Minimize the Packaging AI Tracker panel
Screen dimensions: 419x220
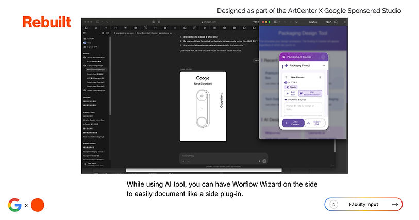coord(323,57)
